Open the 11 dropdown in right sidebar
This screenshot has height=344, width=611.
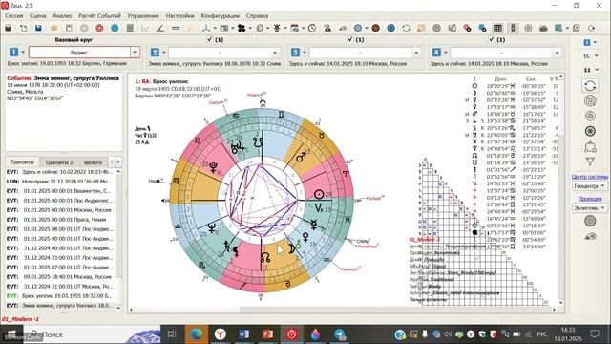click(x=591, y=70)
